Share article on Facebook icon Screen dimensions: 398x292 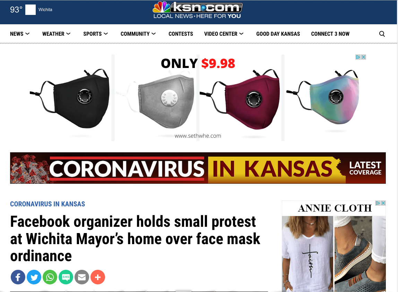pos(18,277)
